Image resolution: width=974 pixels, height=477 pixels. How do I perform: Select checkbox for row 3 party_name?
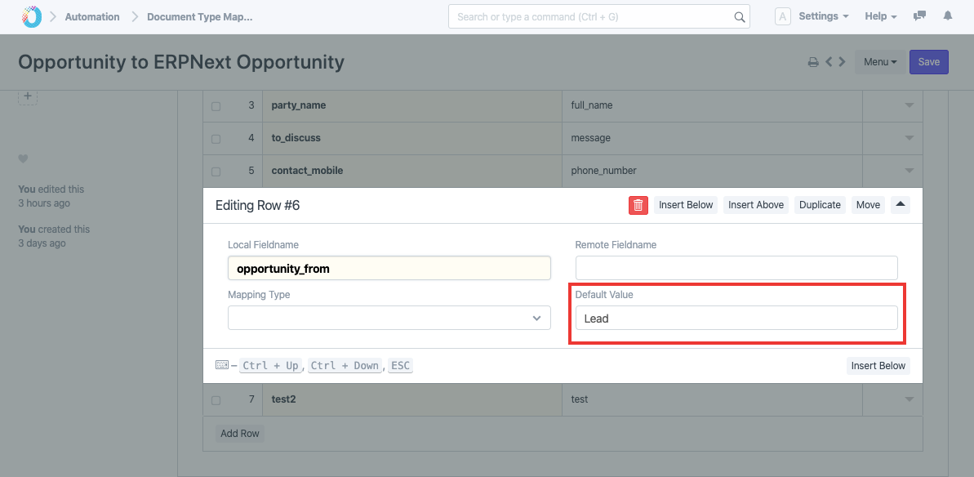216,106
